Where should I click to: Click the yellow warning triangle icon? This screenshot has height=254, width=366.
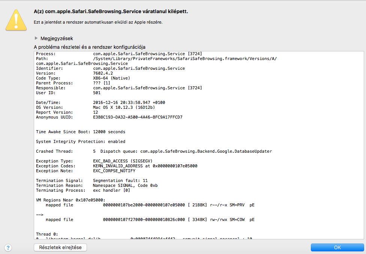[16, 20]
